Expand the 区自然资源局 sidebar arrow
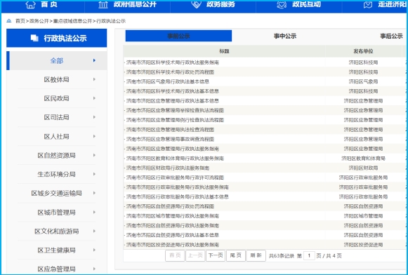408x275 pixels. tap(94, 155)
